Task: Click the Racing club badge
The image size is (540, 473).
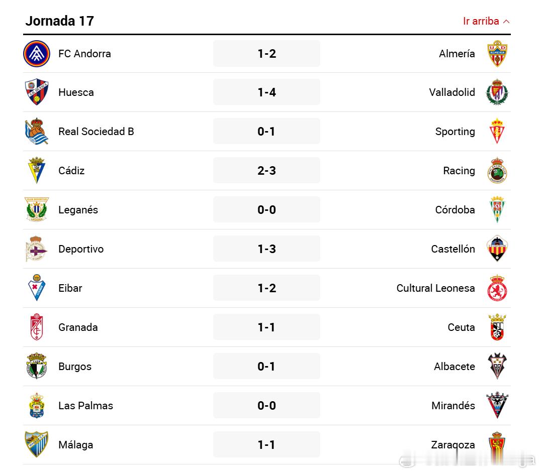Action: 497,171
